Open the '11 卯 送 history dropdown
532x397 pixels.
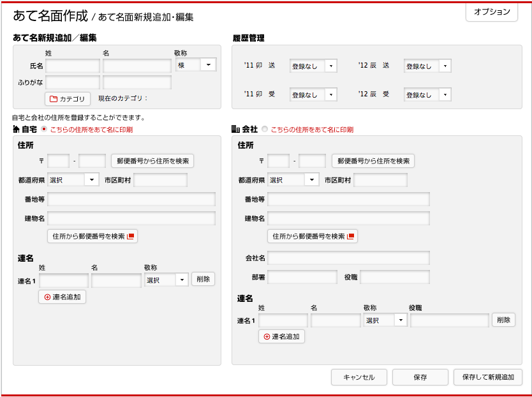(x=313, y=66)
